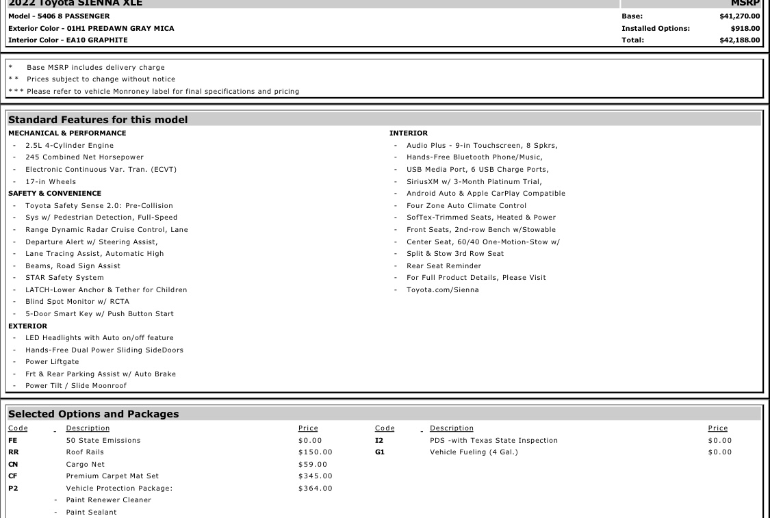Click the Monroney label disclaimer line
Screen dimensions: 770x518
[162, 91]
